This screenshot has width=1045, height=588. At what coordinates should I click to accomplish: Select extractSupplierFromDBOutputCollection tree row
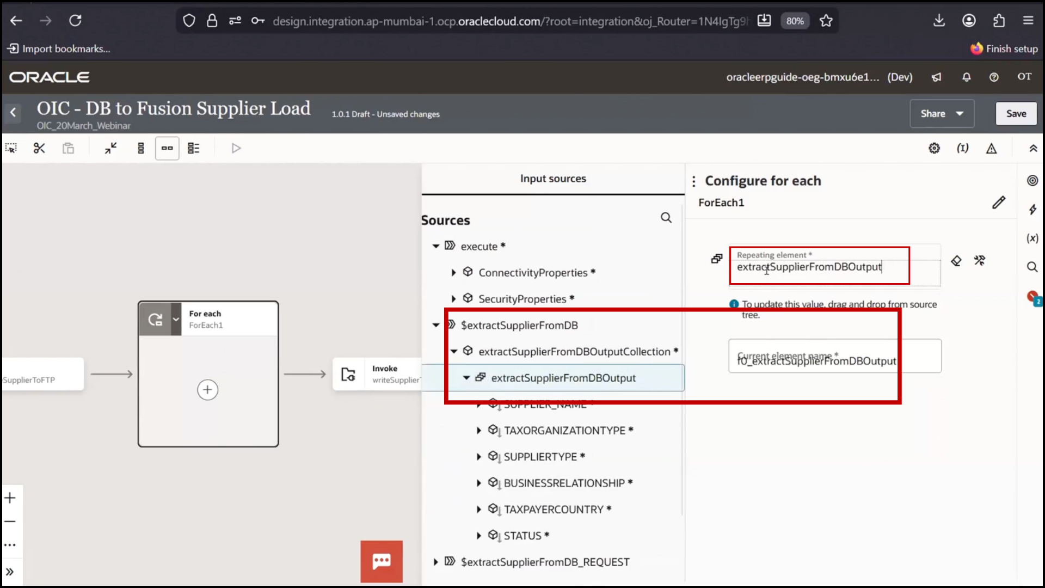coord(554,352)
